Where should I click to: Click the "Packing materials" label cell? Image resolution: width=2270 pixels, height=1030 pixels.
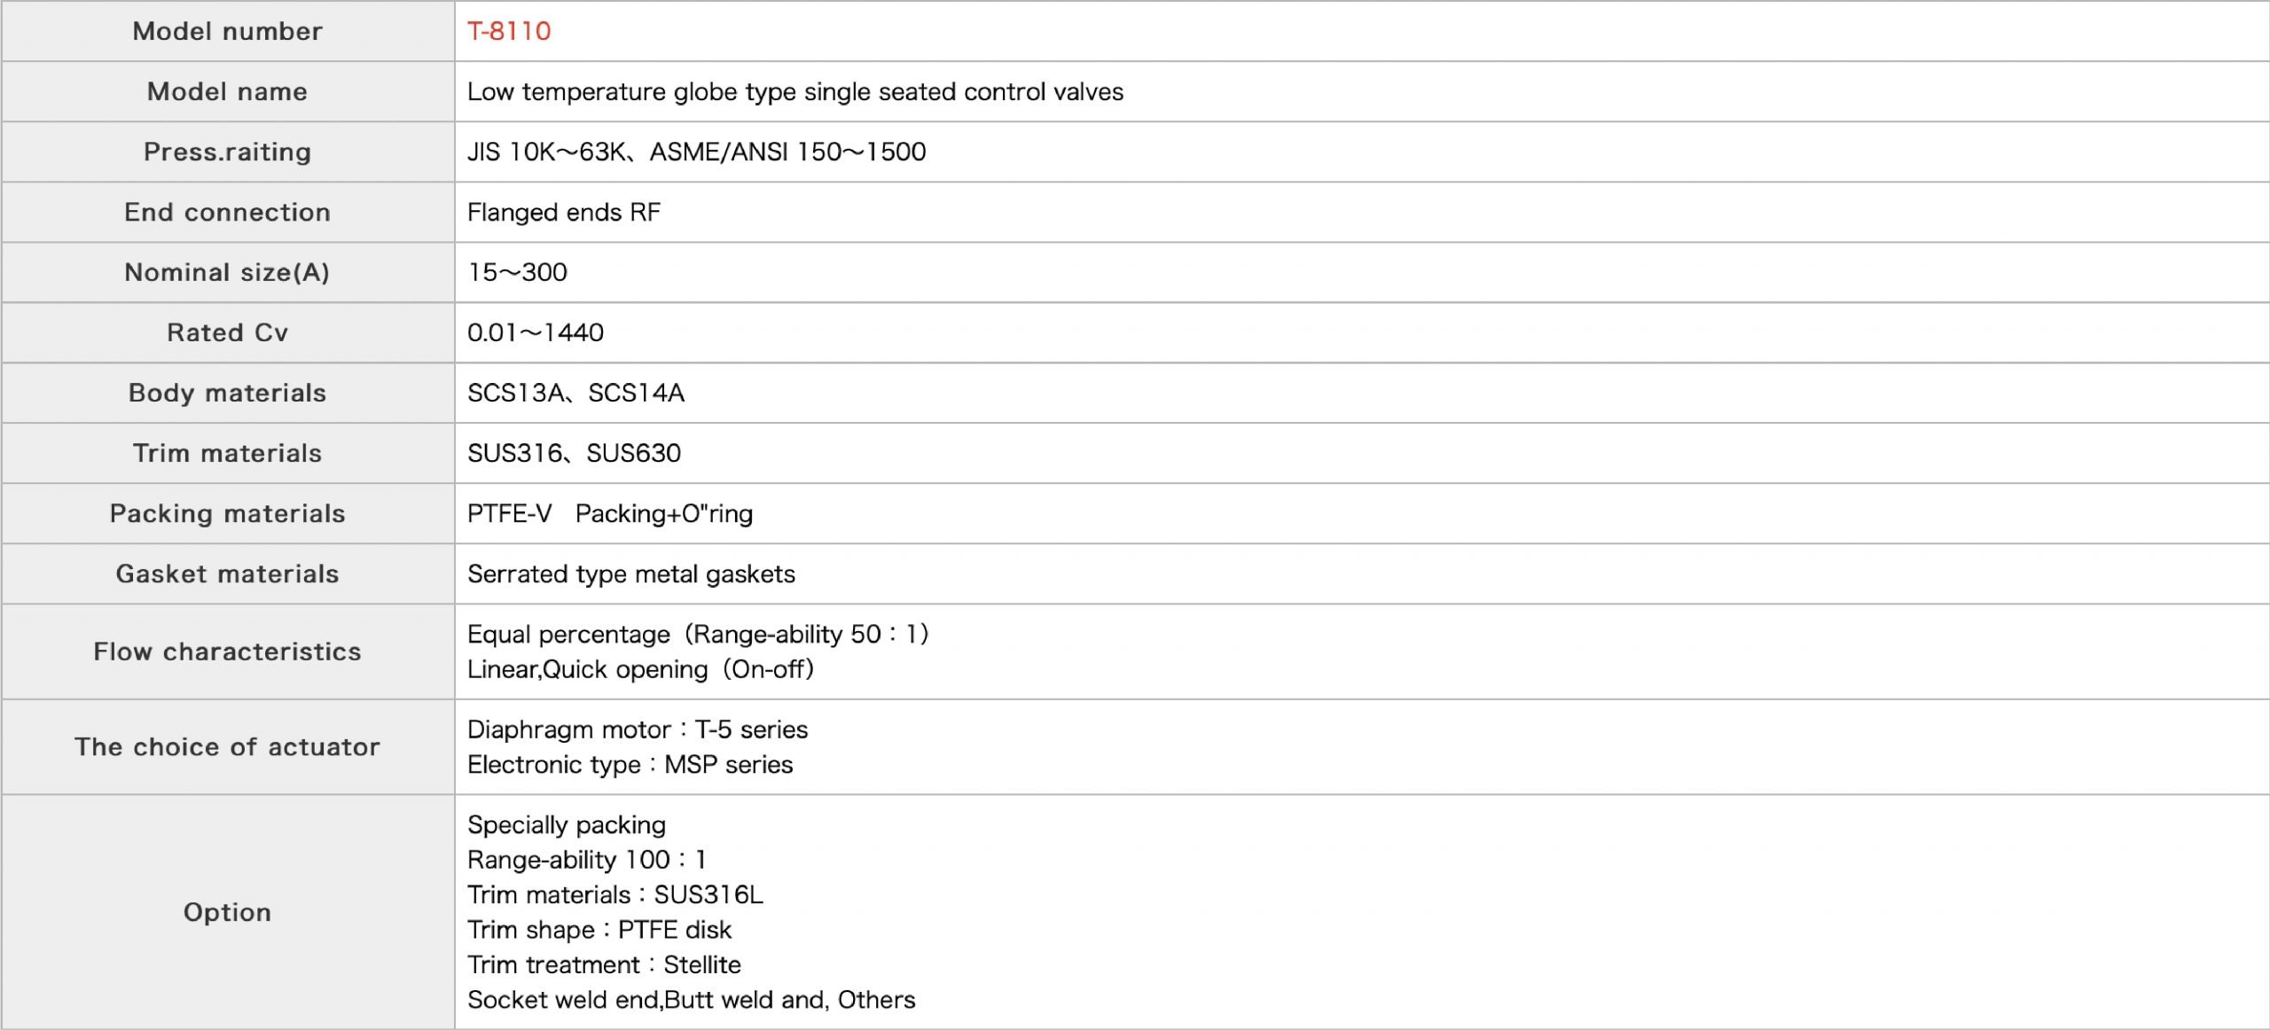[227, 513]
